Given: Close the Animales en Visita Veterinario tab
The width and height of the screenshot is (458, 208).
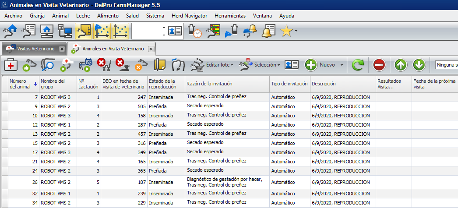Looking at the screenshot, I should [151, 49].
